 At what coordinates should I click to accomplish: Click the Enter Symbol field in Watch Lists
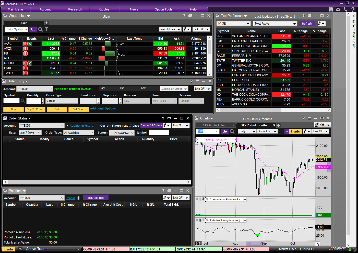[x=16, y=29]
